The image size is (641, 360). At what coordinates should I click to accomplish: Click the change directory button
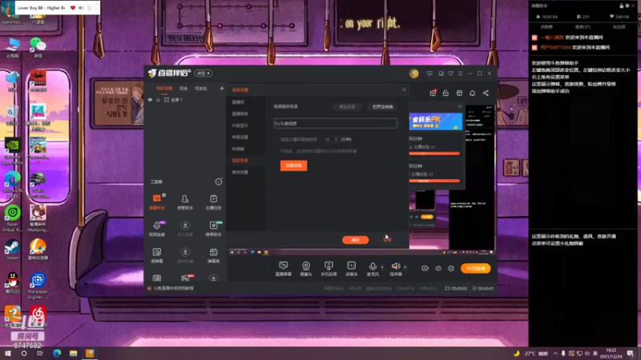347,107
